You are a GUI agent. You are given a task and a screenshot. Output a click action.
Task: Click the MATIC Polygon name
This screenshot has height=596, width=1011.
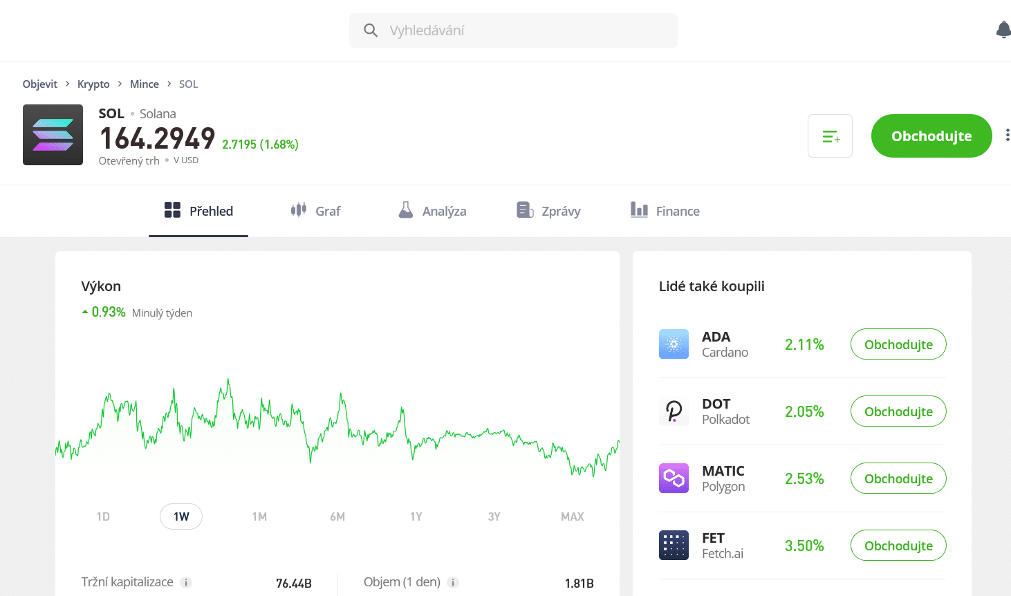pyautogui.click(x=723, y=478)
